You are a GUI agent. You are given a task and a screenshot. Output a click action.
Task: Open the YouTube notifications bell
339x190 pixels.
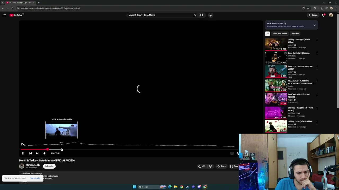tap(323, 15)
